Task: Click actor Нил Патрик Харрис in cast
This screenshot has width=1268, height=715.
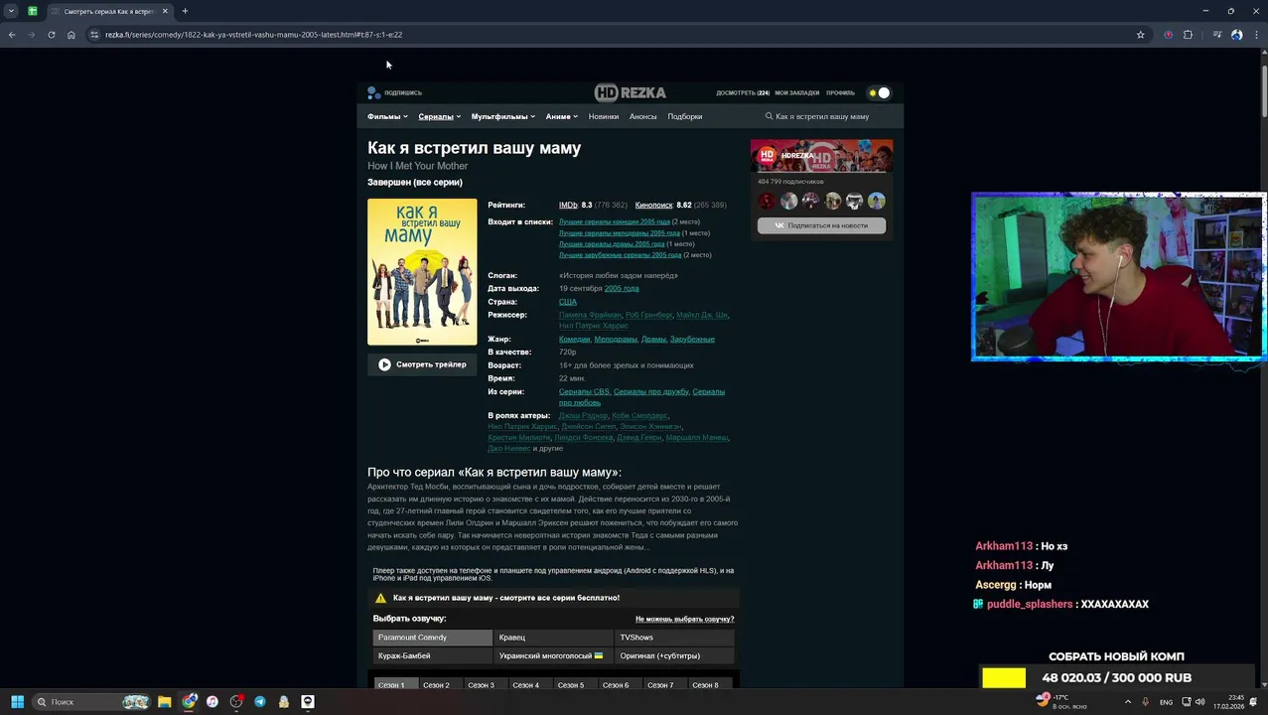Action: (522, 426)
